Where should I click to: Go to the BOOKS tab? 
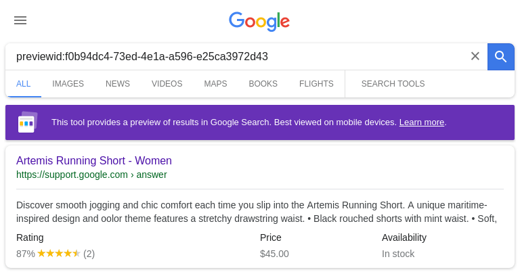click(263, 84)
